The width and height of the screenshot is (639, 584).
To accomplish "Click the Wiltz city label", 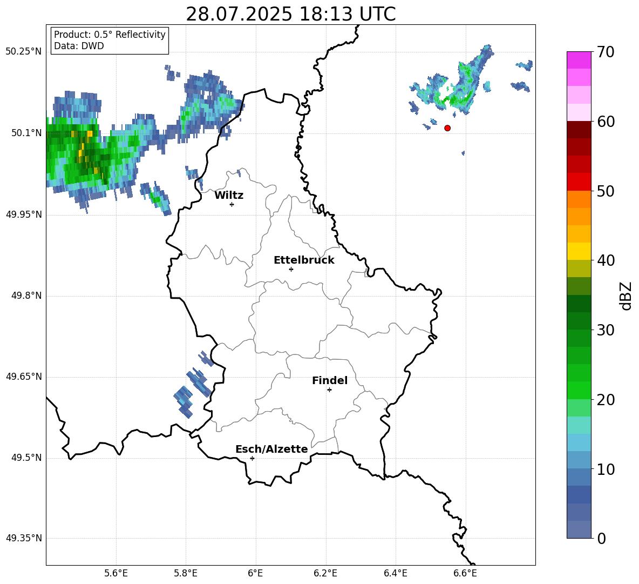I will (229, 196).
